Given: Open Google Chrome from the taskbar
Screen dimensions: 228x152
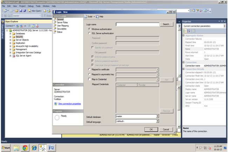Looking at the screenshot, I should [x=25, y=148].
